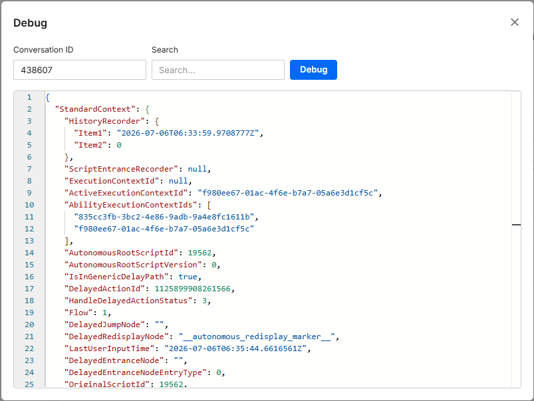Click the "DelayedJumpNode" key
This screenshot has height=401, width=534.
coord(104,325)
